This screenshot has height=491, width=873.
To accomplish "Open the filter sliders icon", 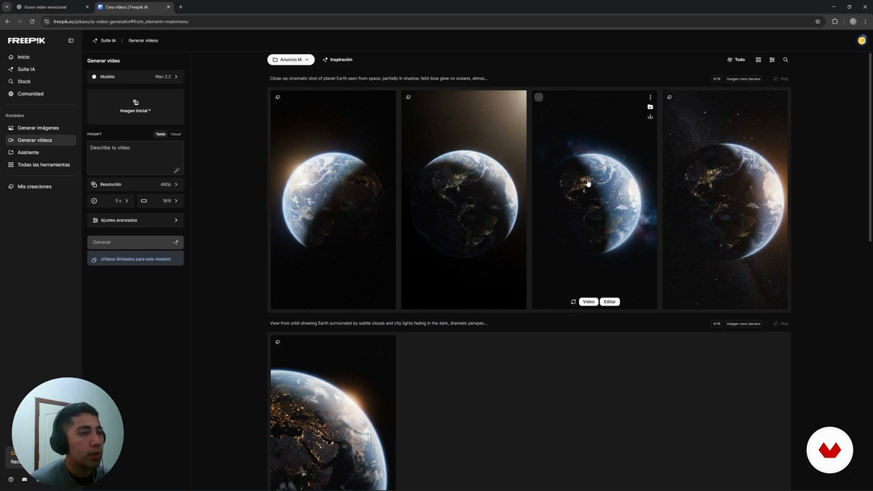I will pyautogui.click(x=772, y=59).
